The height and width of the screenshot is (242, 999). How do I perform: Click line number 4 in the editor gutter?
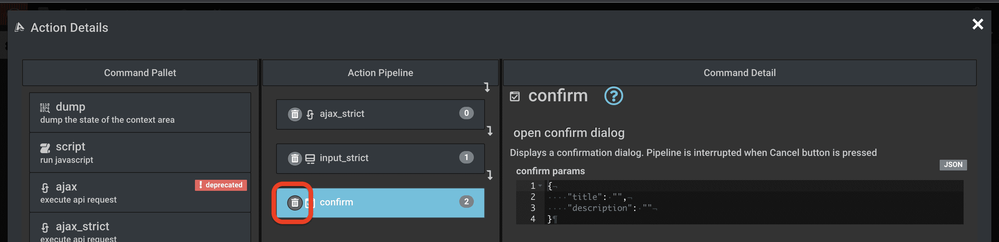532,219
